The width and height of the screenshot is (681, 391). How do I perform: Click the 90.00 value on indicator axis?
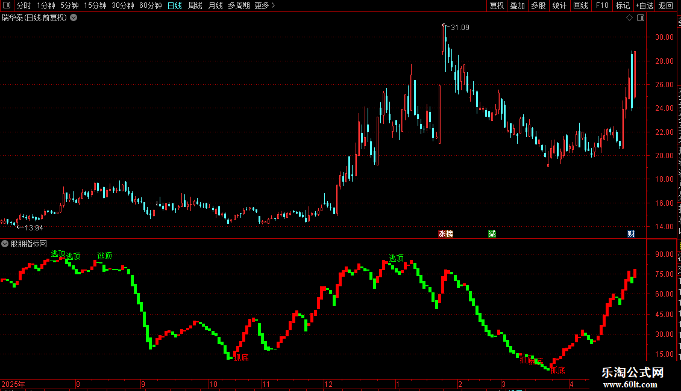click(665, 254)
